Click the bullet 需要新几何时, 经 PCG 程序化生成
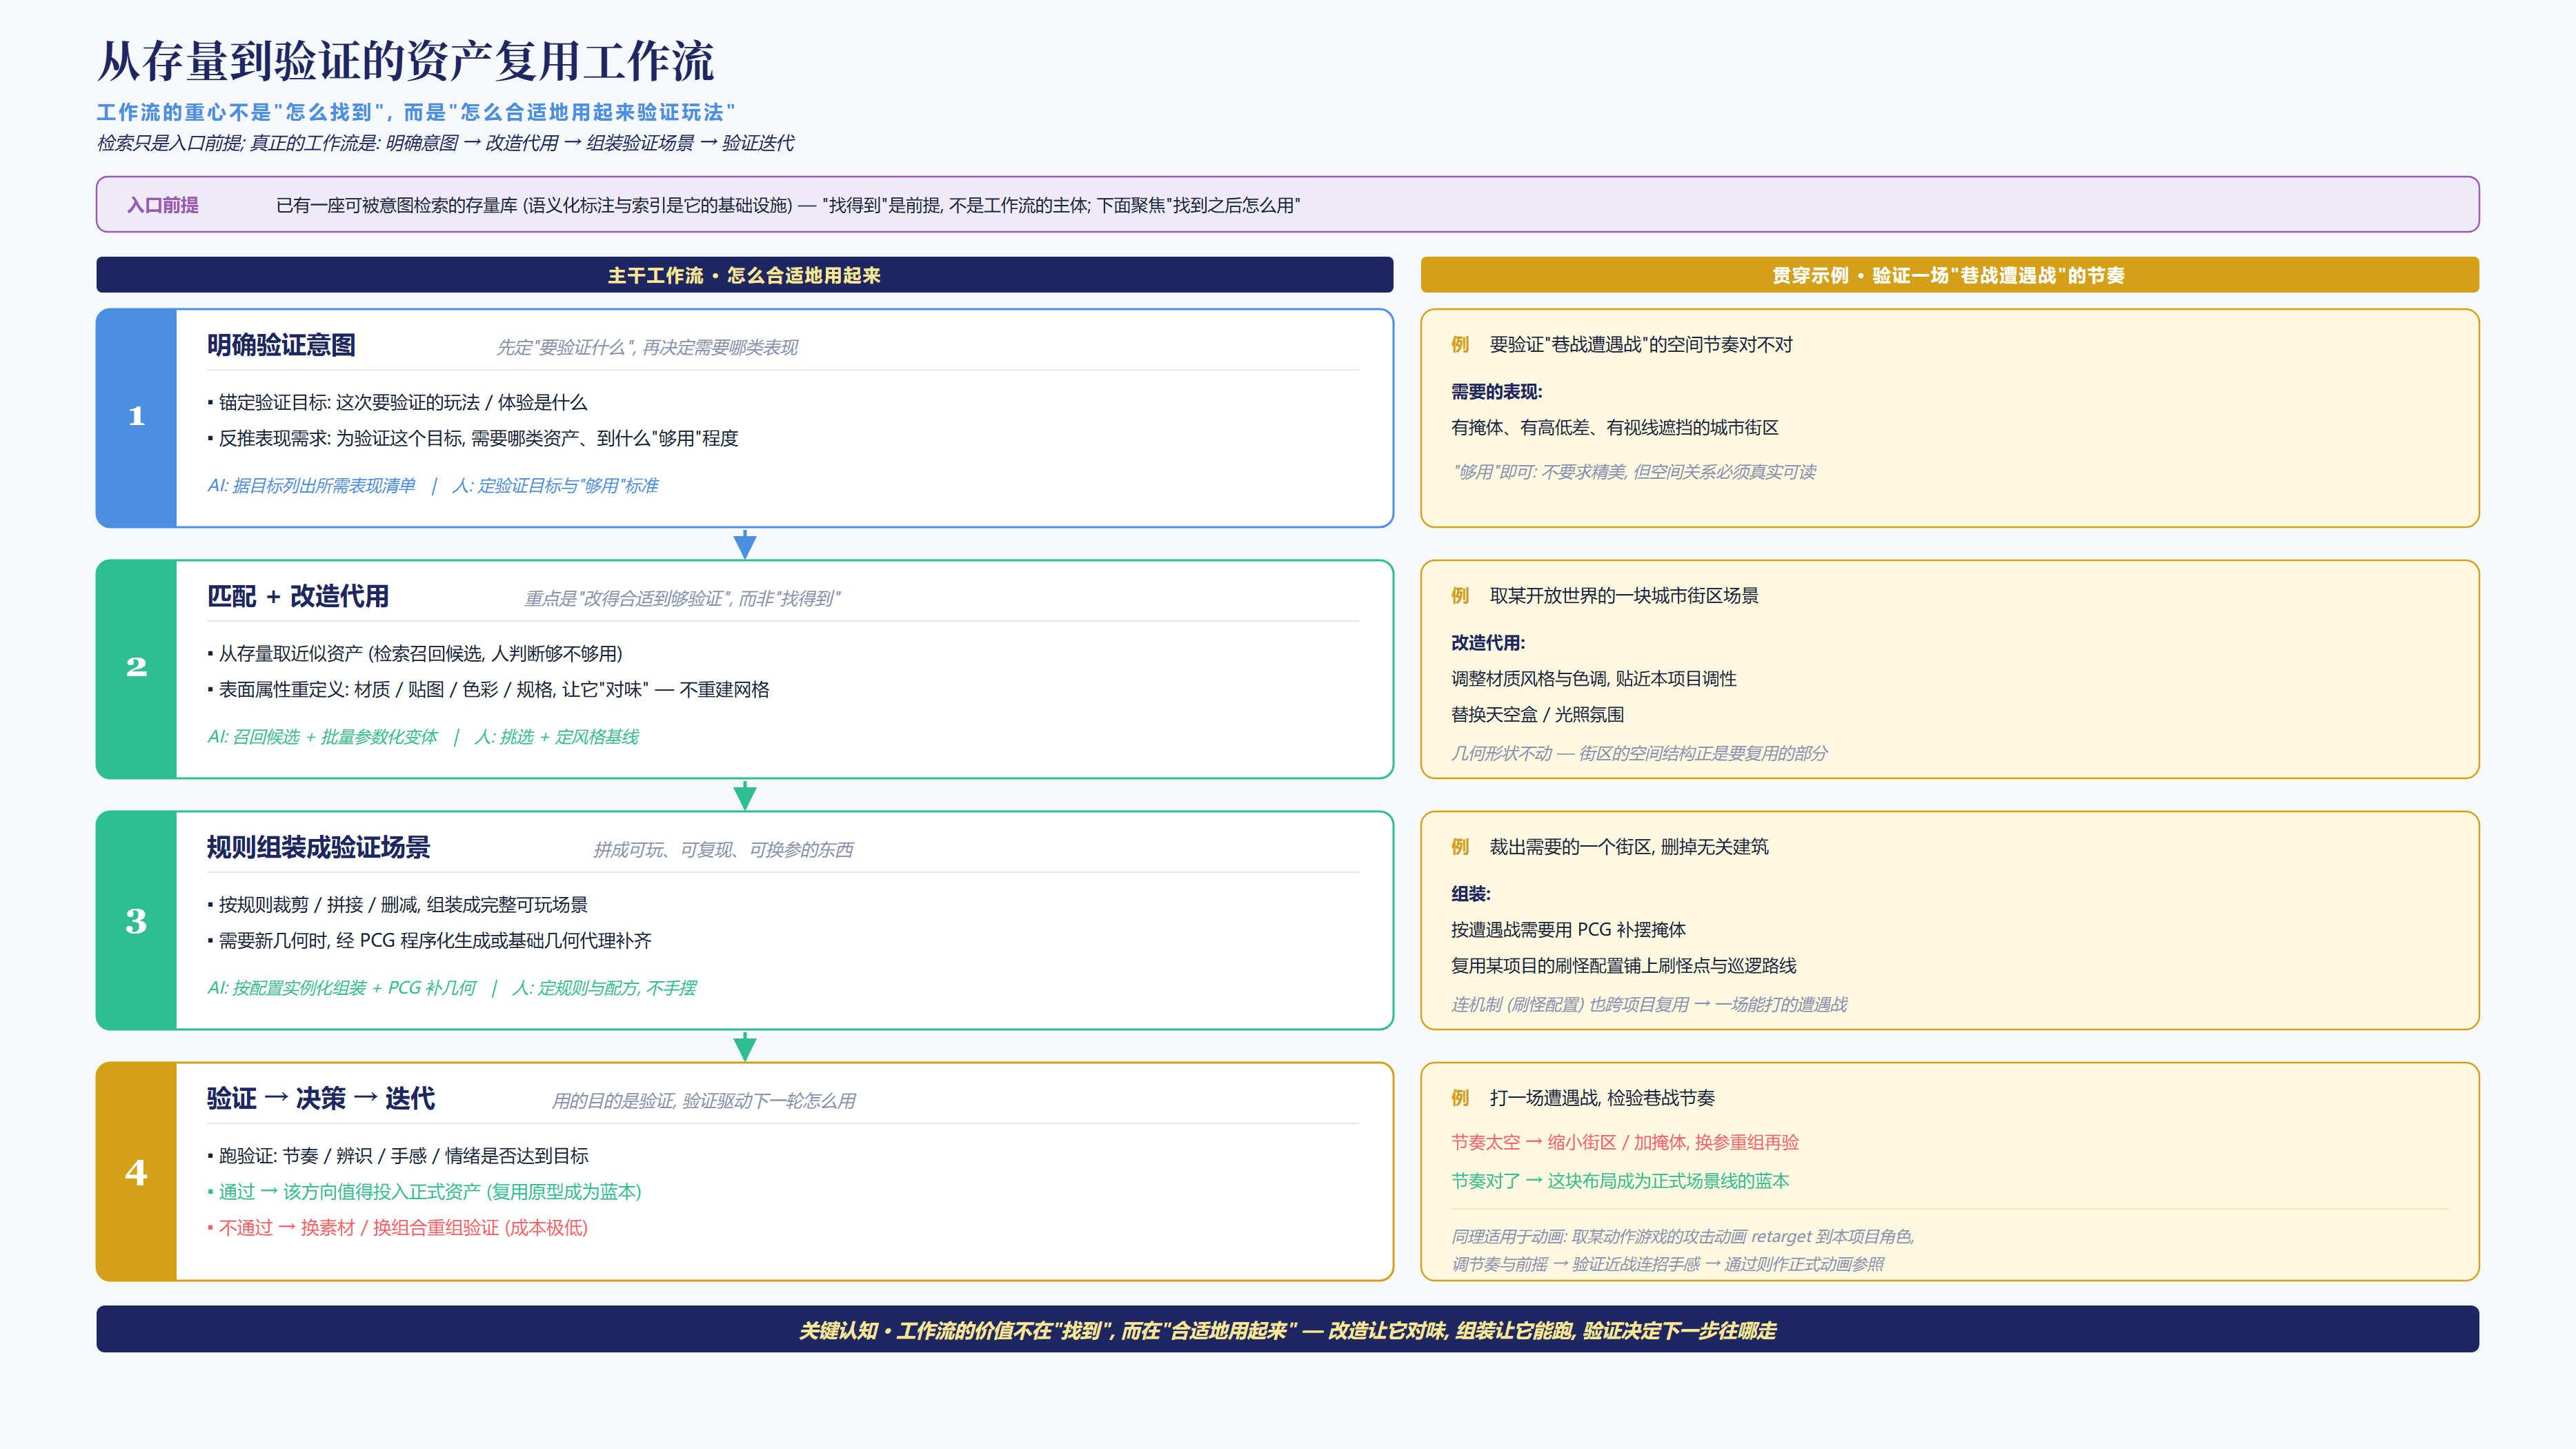The height and width of the screenshot is (1449, 2576). pos(429,940)
